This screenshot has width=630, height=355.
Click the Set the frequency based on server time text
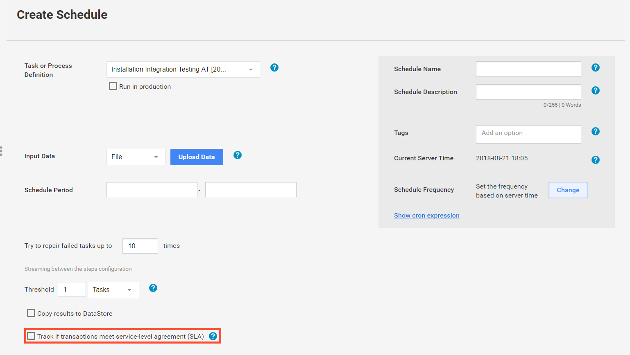pyautogui.click(x=507, y=191)
